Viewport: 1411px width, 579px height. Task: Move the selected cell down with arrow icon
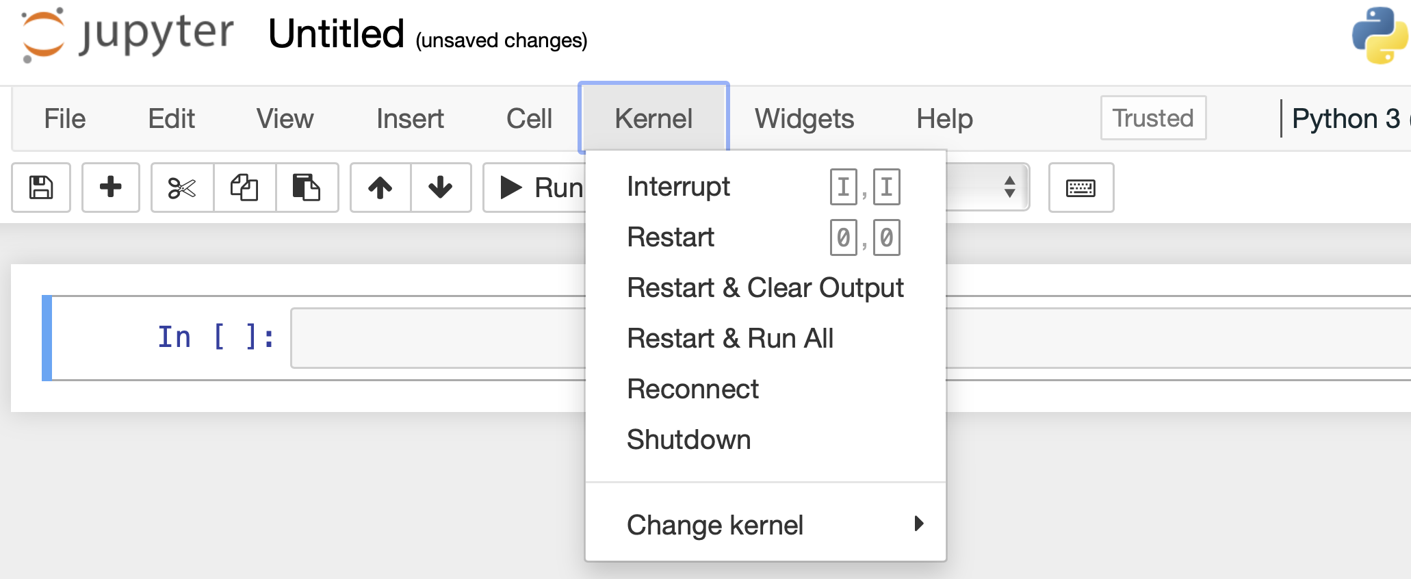[x=441, y=188]
